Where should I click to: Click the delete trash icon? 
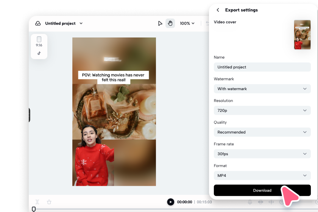click(x=49, y=202)
